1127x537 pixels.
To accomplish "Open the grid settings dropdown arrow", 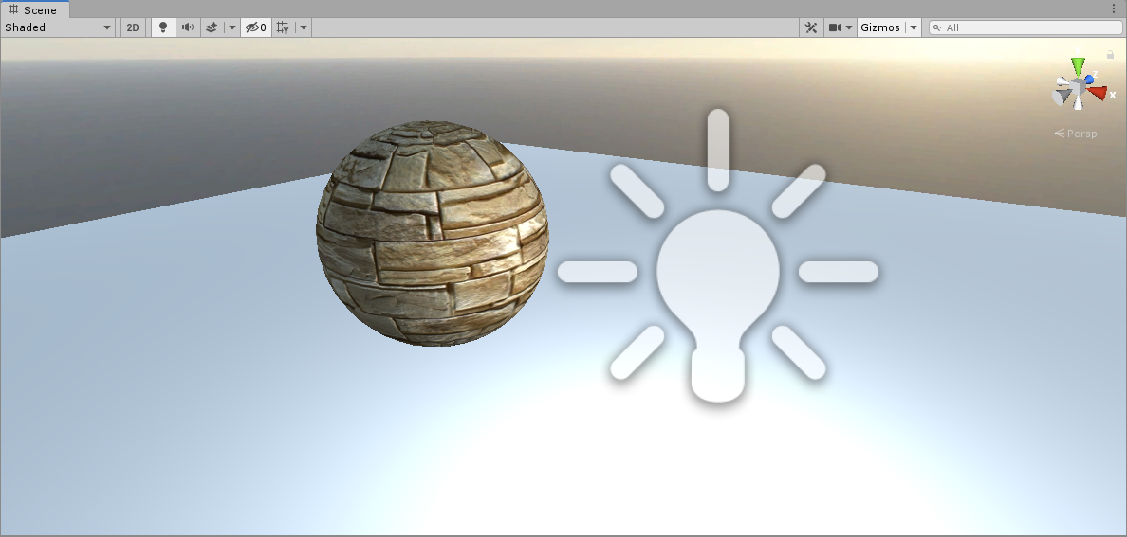I will [x=304, y=27].
